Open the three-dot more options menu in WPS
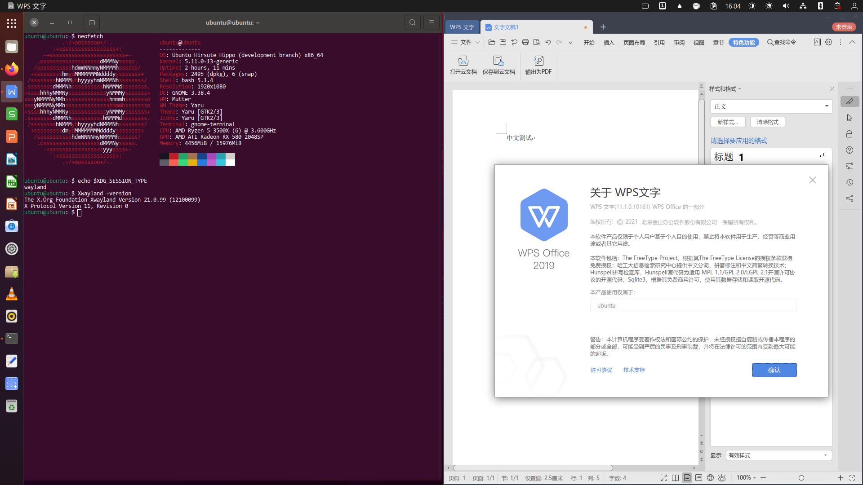The width and height of the screenshot is (863, 485). [x=841, y=42]
